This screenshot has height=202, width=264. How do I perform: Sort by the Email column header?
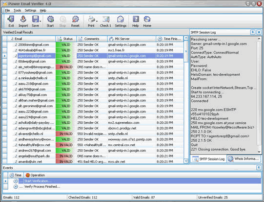(31, 39)
